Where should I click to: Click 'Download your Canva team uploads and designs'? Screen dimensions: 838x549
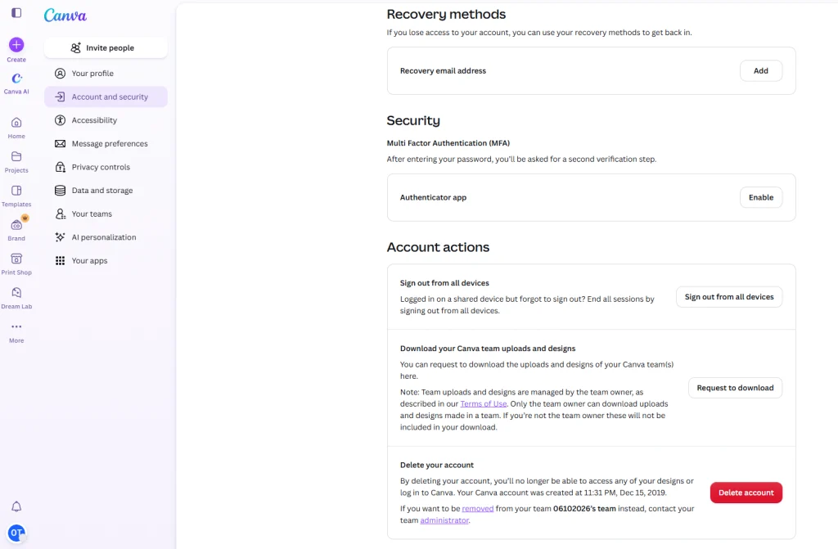488,349
